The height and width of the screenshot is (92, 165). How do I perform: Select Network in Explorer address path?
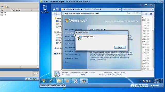[69, 9]
